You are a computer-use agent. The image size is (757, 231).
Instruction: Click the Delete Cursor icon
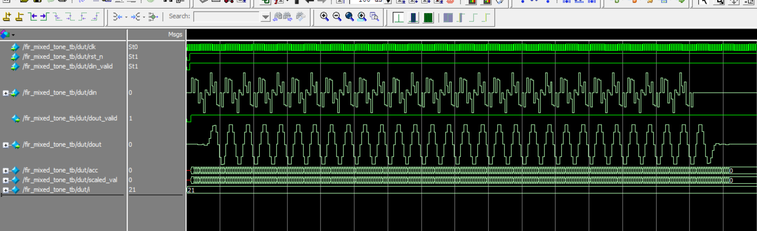[x=19, y=16]
